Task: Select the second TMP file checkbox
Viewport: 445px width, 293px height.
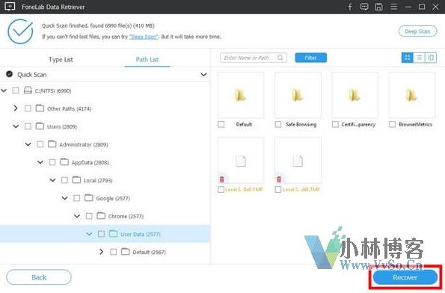Action: click(278, 189)
